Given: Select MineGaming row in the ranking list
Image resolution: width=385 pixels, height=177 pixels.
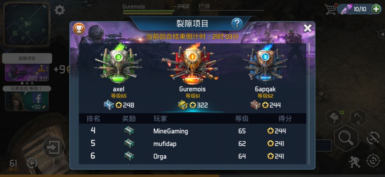Looking at the screenshot, I should [192, 131].
